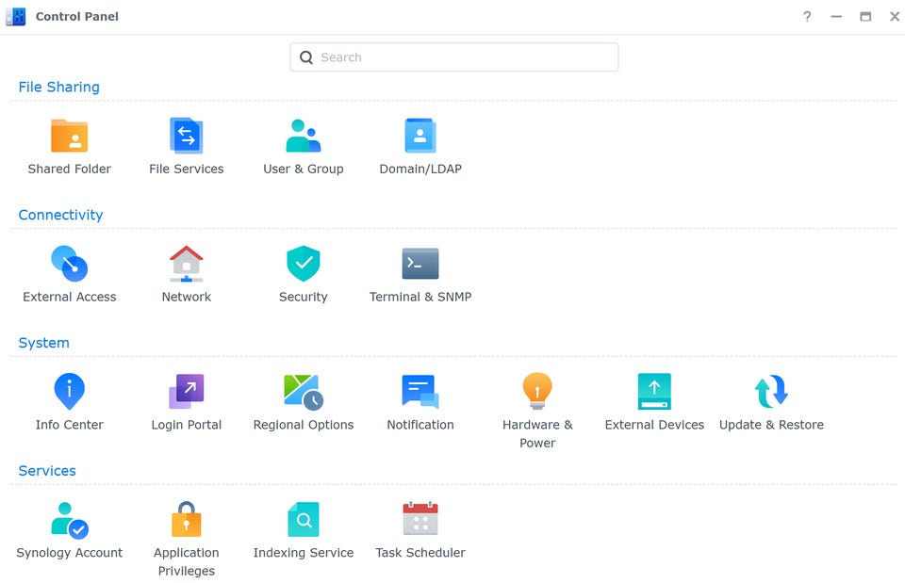This screenshot has width=905, height=583.
Task: Open Update & Restore
Action: 771,402
